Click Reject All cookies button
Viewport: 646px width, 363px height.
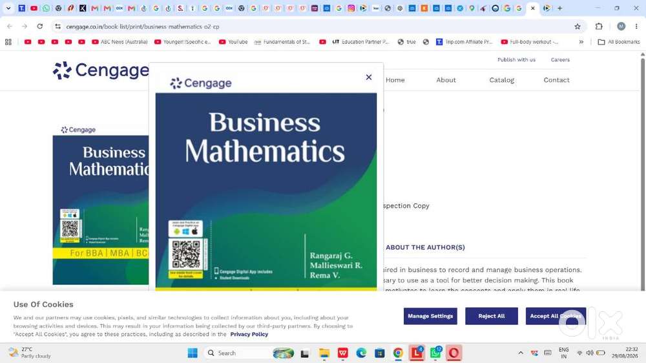click(491, 316)
